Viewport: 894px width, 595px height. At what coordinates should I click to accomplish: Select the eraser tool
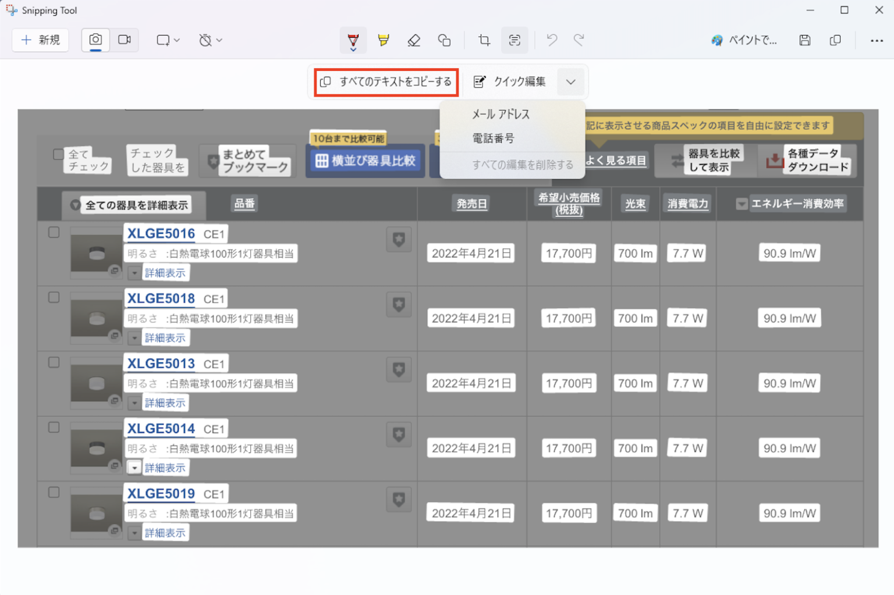[x=414, y=40]
